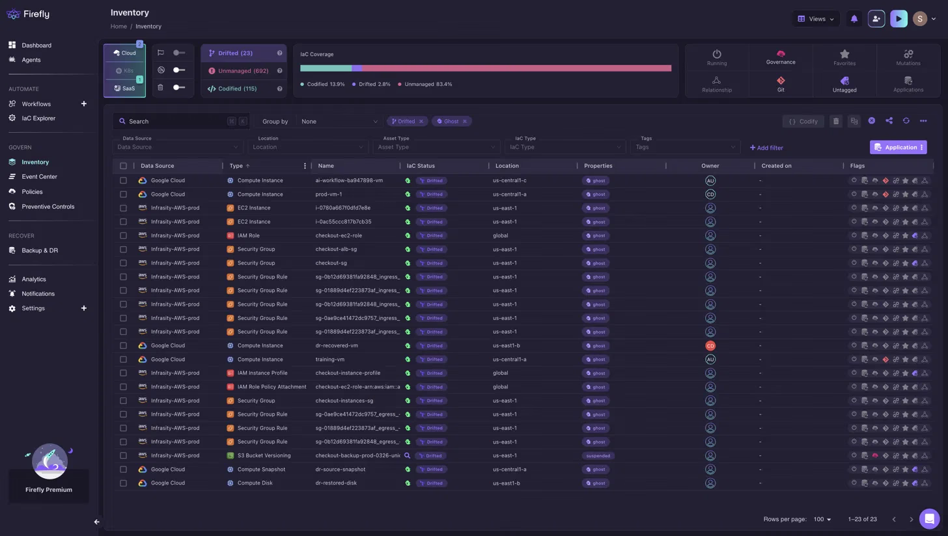Screen dimensions: 948x536
Task: Toggle the deleted assets trash switch
Action: click(179, 87)
